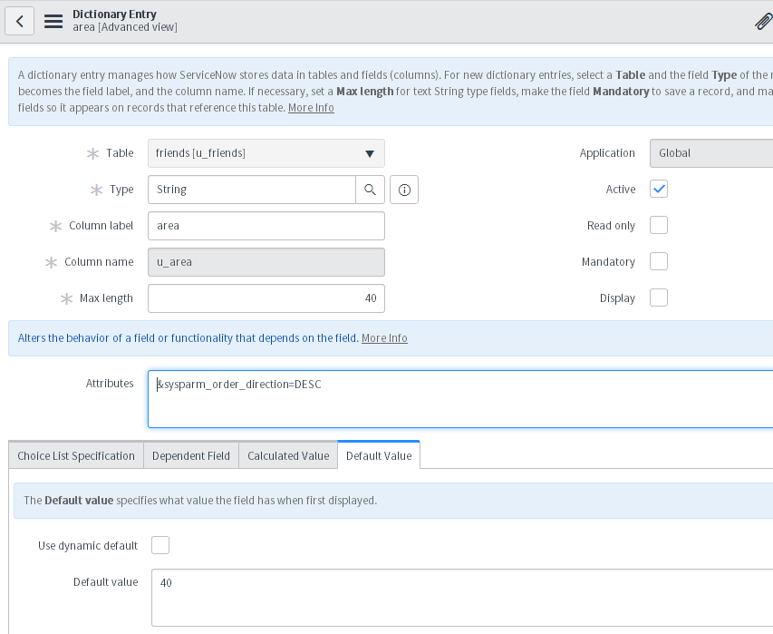773x634 pixels.
Task: Switch to Choice List Specification tab
Action: (x=76, y=455)
